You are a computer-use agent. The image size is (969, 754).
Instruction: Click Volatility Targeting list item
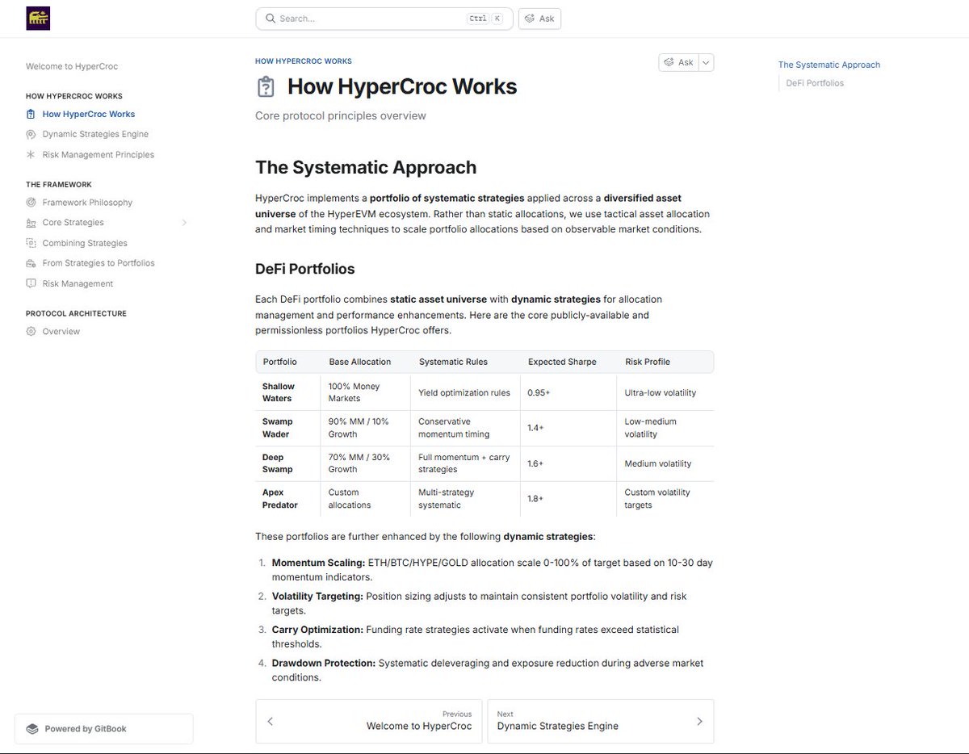coord(480,603)
